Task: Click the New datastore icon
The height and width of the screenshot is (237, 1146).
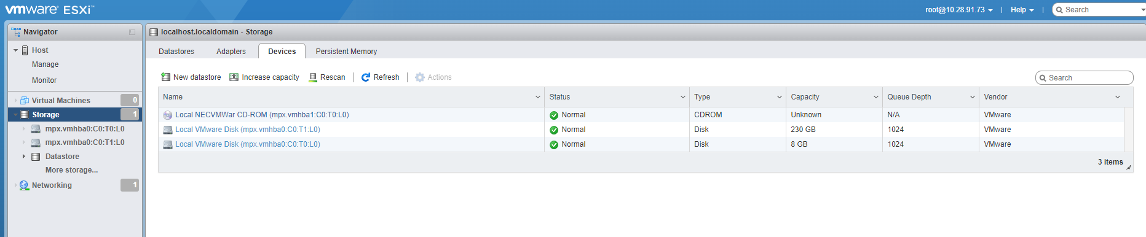Action: coord(165,77)
